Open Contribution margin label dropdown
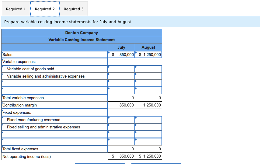This screenshot has width=271, height=164. 55,105
